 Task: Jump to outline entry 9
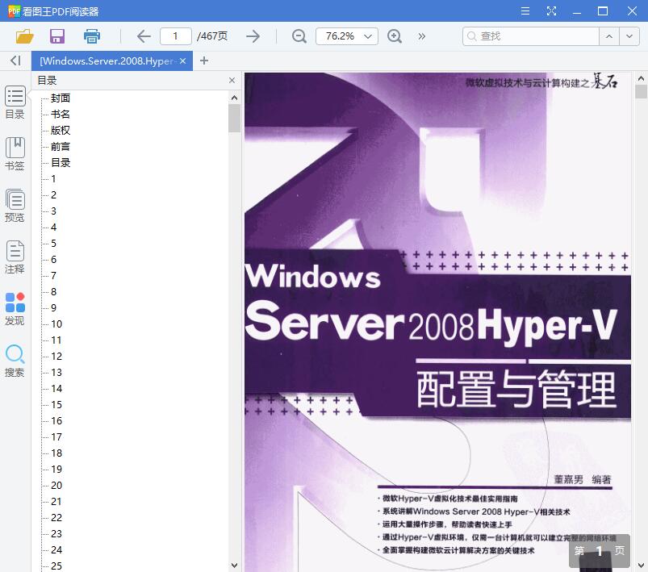coord(53,307)
